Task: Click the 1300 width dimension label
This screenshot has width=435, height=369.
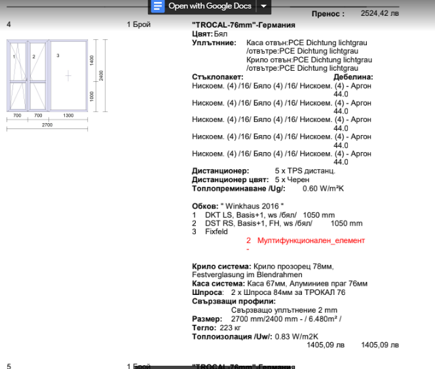Action: coord(67,115)
